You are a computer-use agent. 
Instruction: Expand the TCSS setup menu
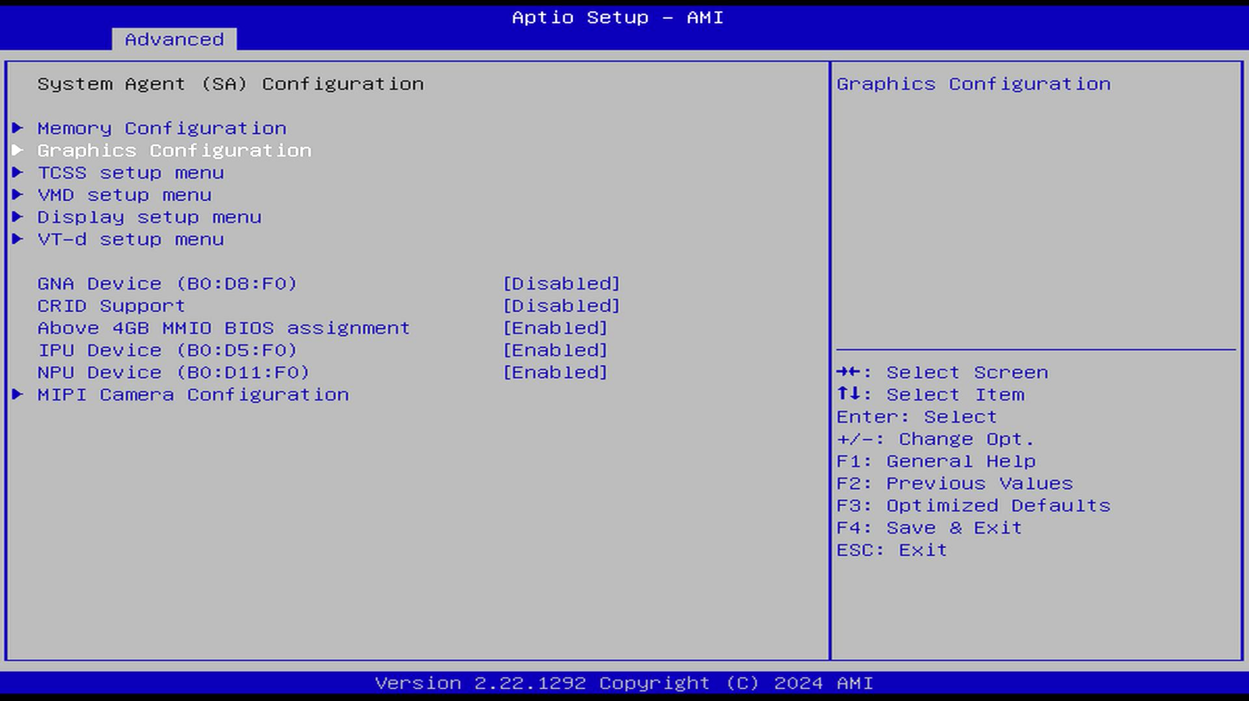click(x=130, y=172)
